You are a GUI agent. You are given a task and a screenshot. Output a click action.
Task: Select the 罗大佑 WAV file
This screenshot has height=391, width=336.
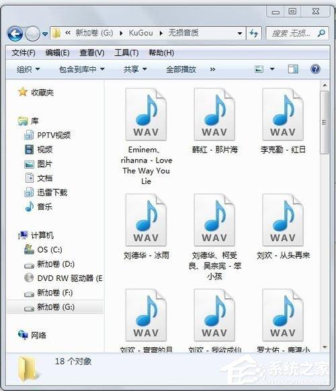point(283,321)
